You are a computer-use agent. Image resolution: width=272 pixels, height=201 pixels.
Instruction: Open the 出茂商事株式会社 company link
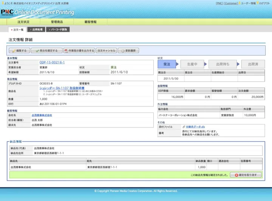click(x=42, y=115)
